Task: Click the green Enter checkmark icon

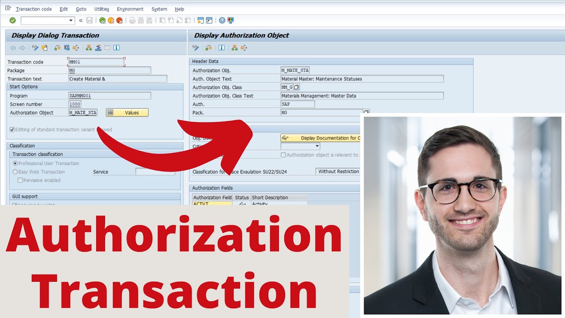Action: click(x=12, y=20)
